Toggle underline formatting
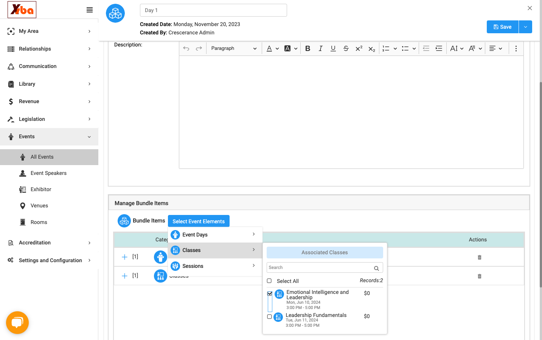 (x=333, y=48)
